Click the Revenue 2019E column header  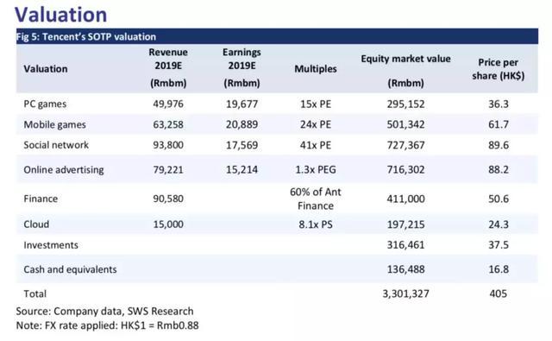[x=168, y=67]
